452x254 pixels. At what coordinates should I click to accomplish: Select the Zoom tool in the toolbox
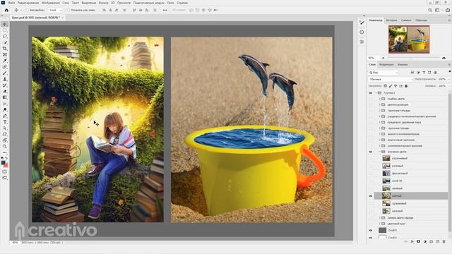click(x=5, y=146)
